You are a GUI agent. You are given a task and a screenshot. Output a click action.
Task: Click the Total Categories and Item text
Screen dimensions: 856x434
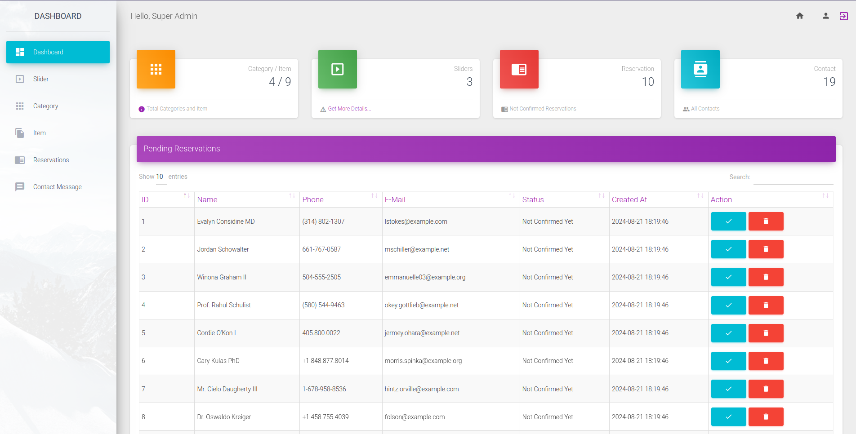[177, 109]
